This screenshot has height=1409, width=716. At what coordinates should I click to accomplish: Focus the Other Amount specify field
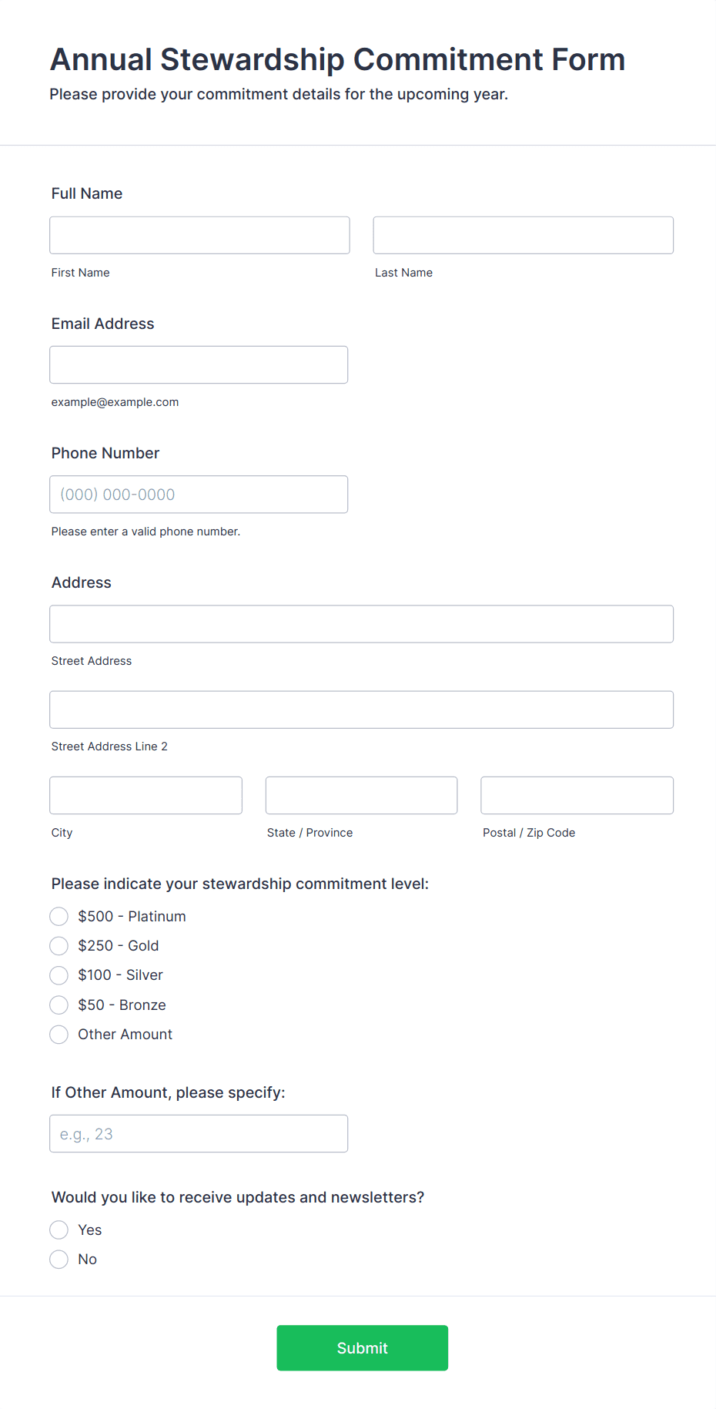click(199, 1133)
